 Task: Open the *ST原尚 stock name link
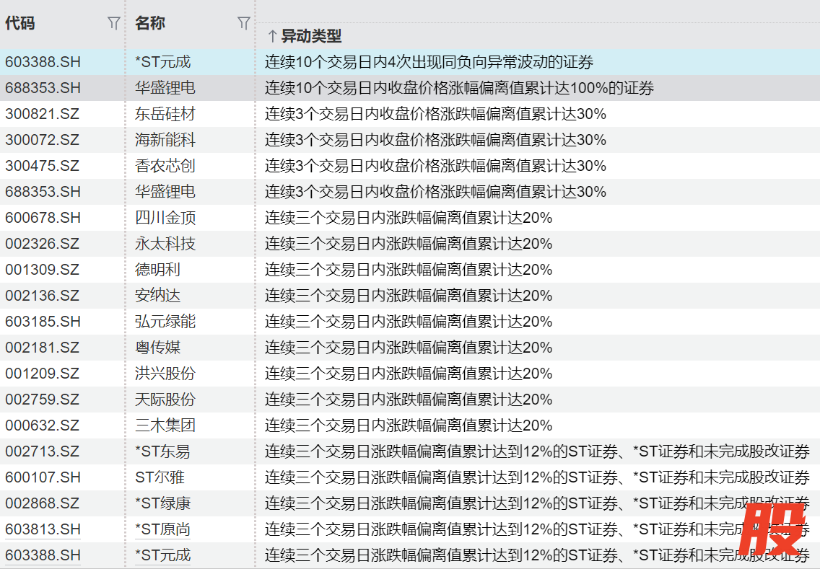(x=163, y=529)
